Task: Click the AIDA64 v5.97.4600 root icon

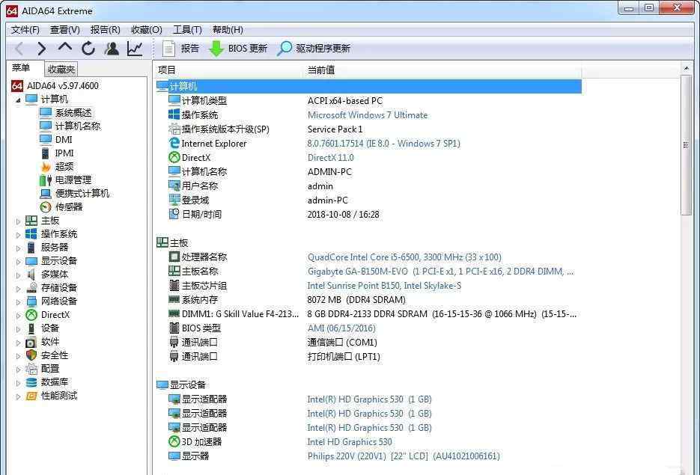Action: pyautogui.click(x=17, y=85)
